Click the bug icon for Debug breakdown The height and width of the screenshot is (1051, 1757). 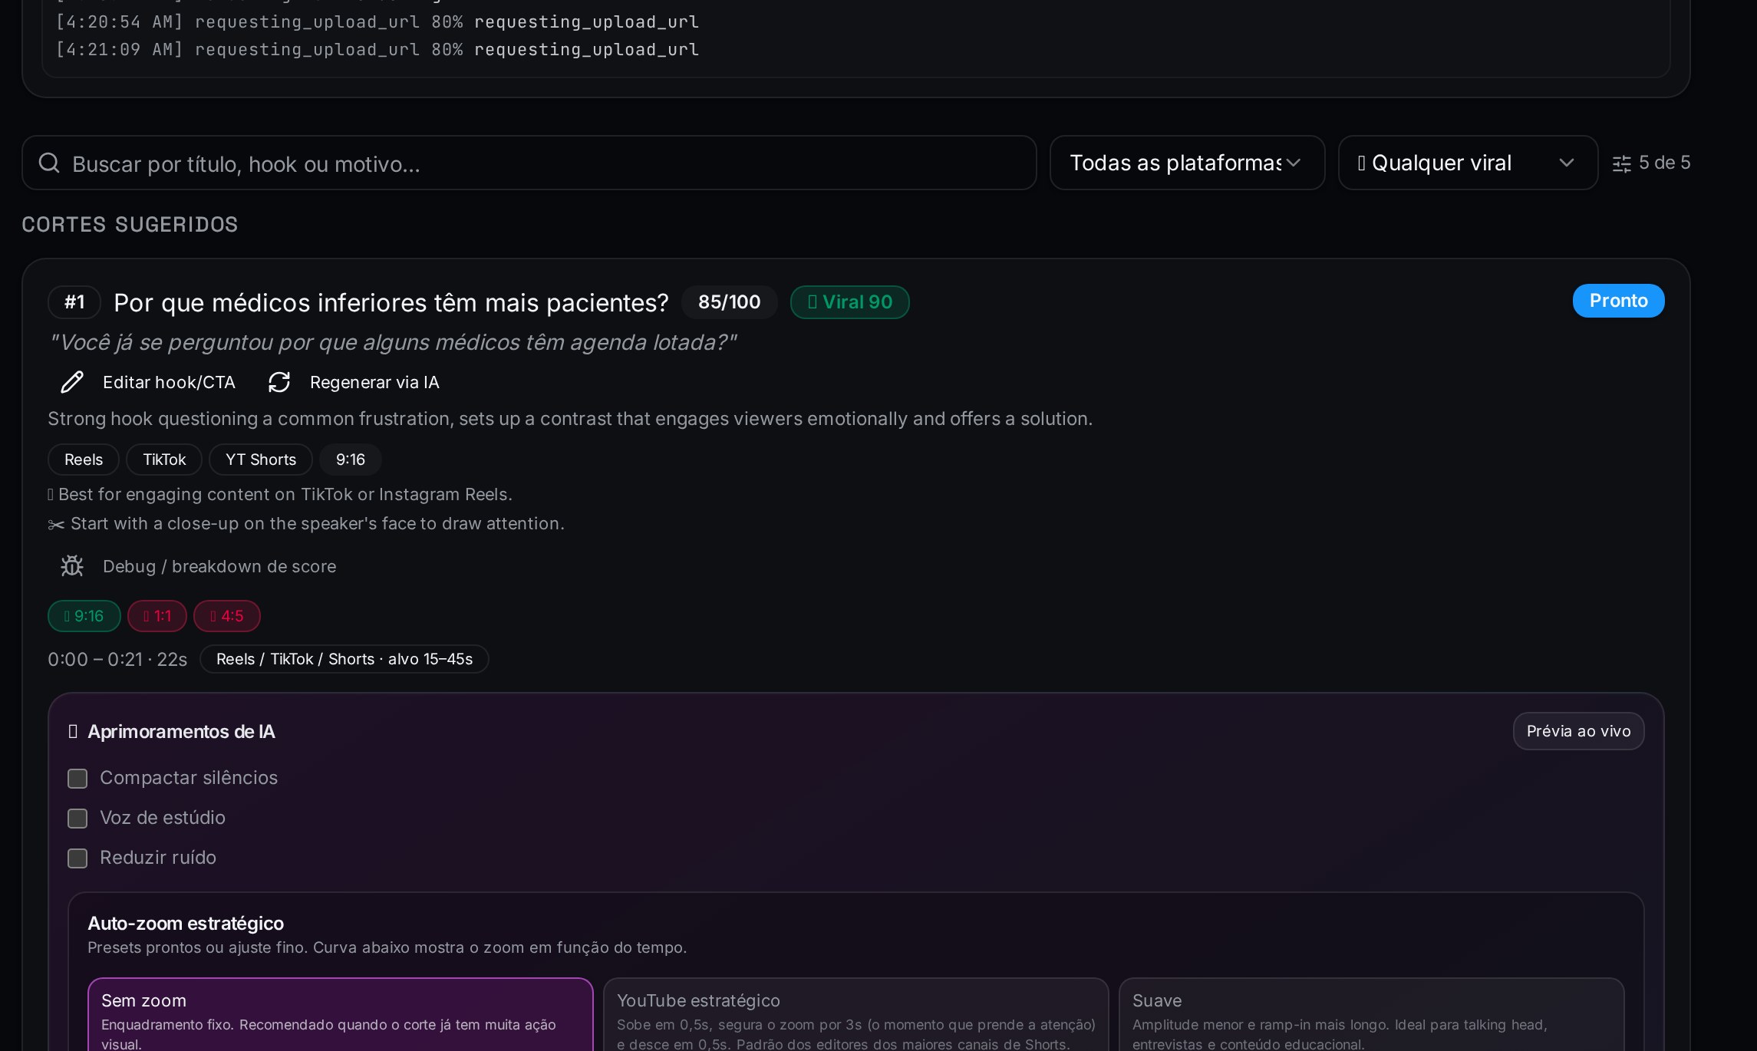[x=72, y=566]
